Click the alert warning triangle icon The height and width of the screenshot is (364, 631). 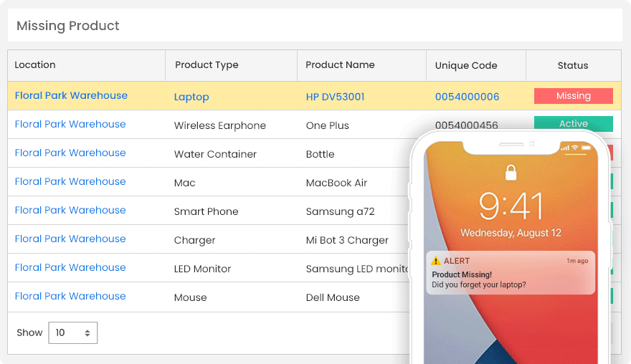point(436,261)
